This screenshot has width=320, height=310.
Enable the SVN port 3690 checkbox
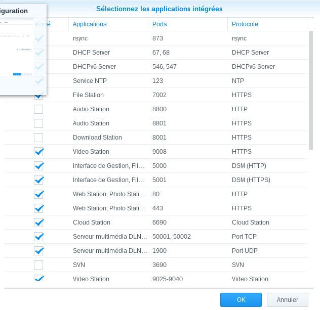[x=38, y=265]
